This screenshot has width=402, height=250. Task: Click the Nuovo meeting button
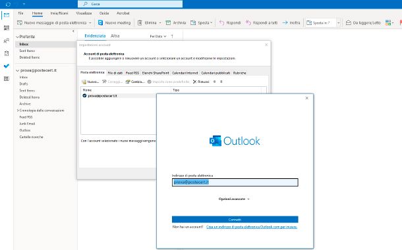tap(115, 23)
